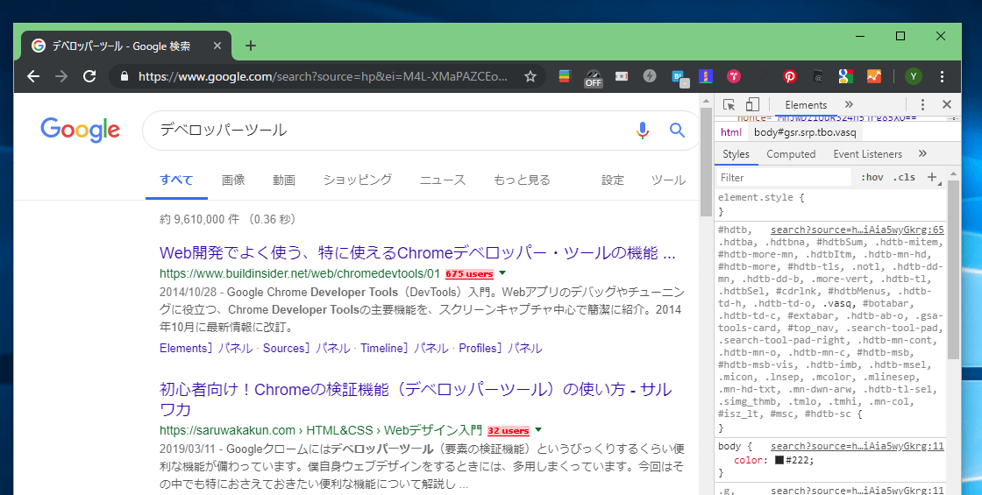Expand the green arrow beside 675 users
The width and height of the screenshot is (982, 495).
coord(502,273)
